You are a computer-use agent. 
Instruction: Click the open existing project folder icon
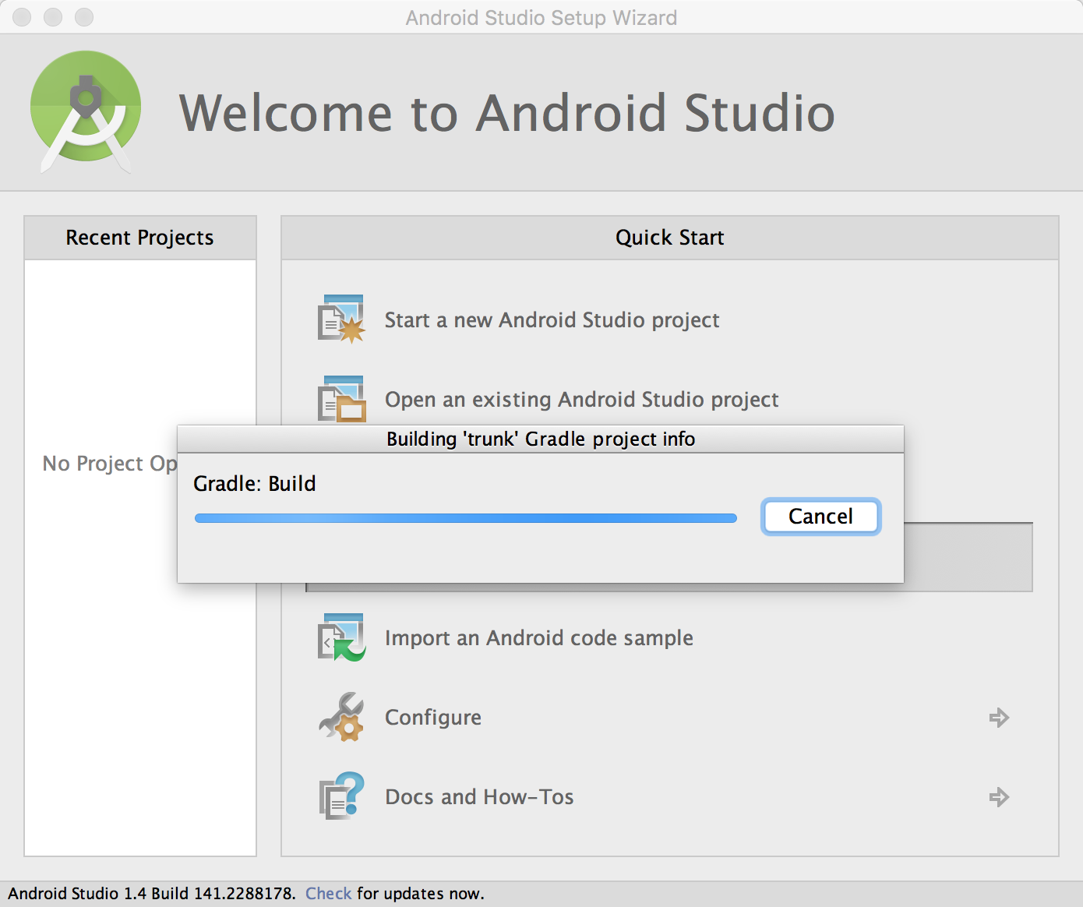click(x=341, y=399)
